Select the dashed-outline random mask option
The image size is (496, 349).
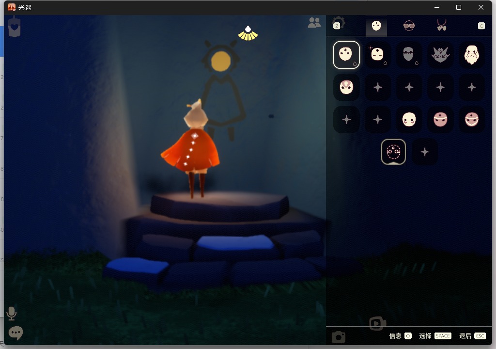pos(393,152)
